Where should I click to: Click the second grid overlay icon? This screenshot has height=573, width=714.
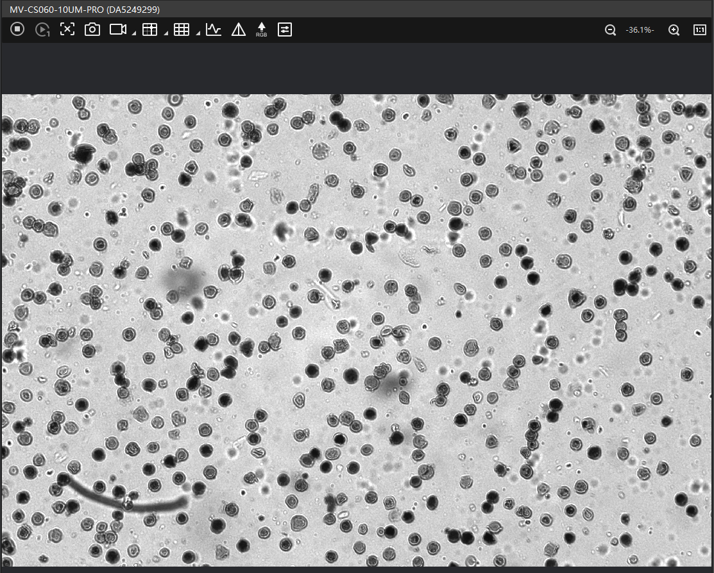point(182,29)
